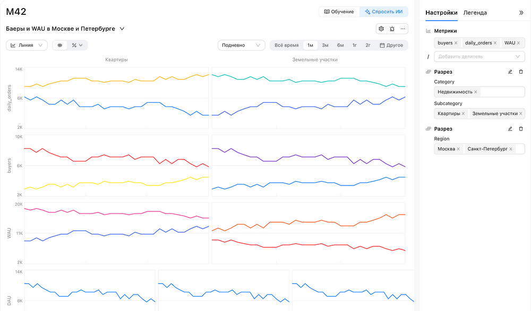The width and height of the screenshot is (531, 311).
Task: Switch to the Легенда tab
Action: [x=475, y=13]
